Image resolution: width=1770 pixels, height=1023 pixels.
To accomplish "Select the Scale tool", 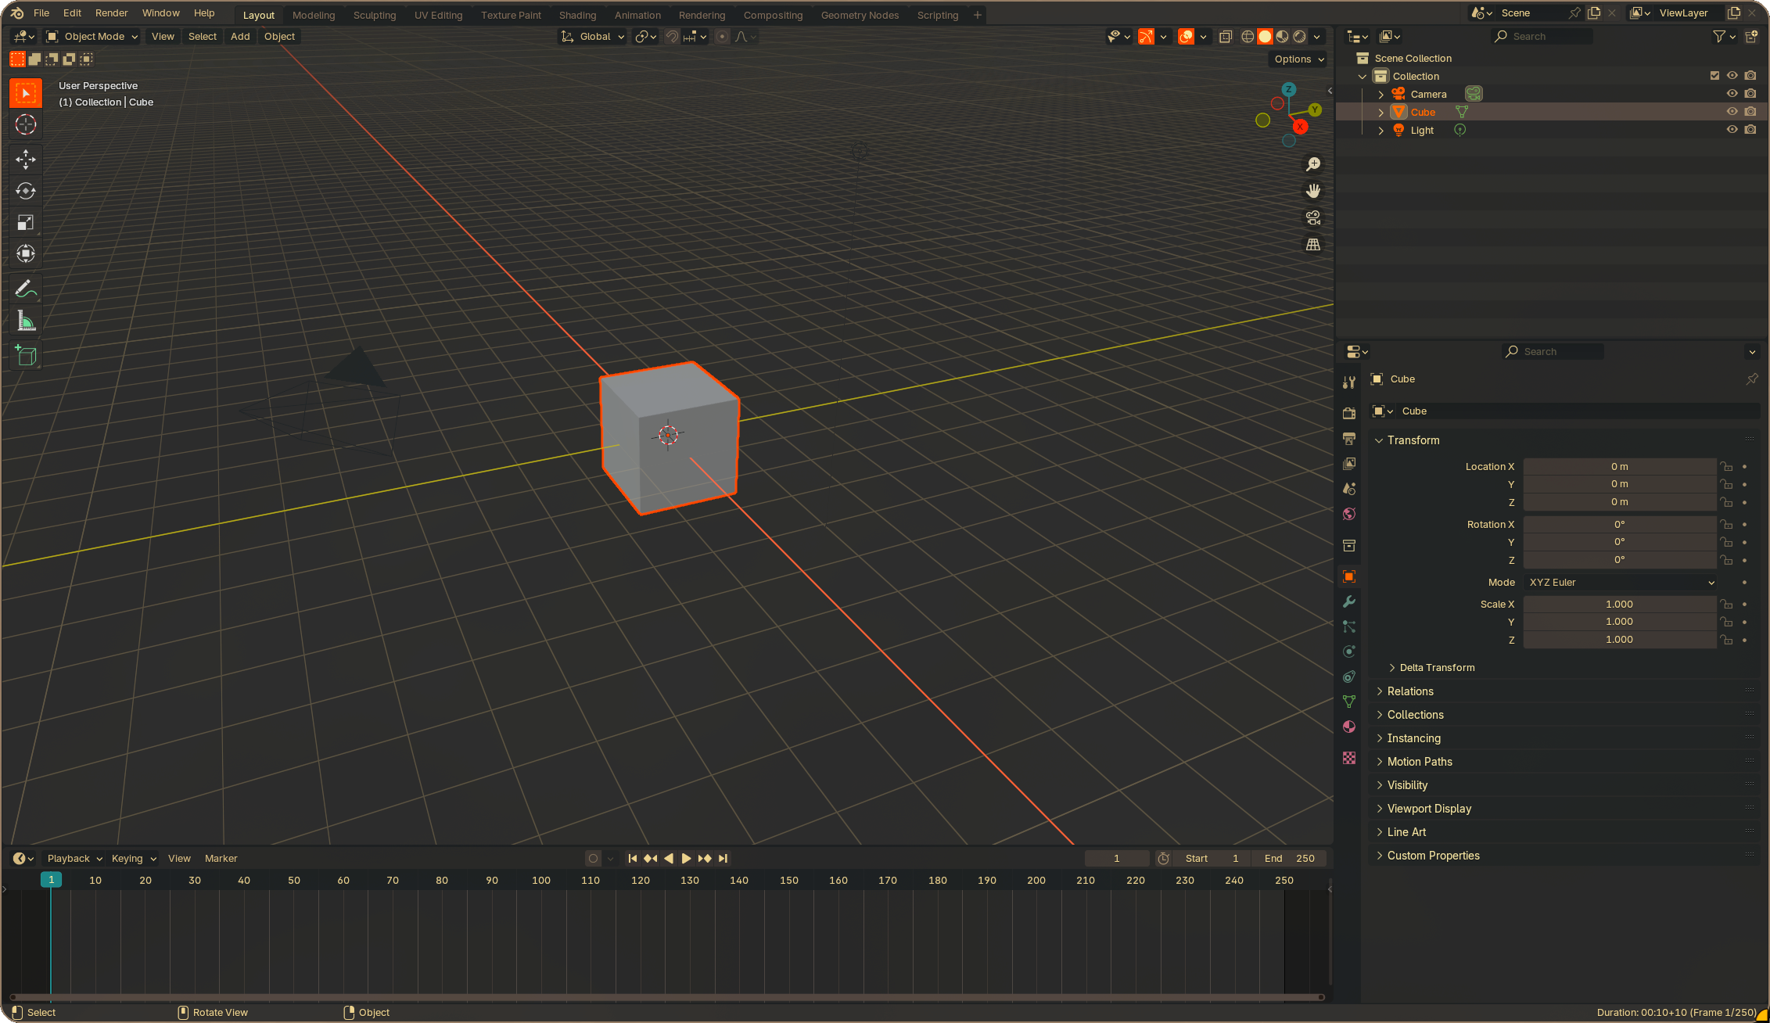I will [26, 222].
